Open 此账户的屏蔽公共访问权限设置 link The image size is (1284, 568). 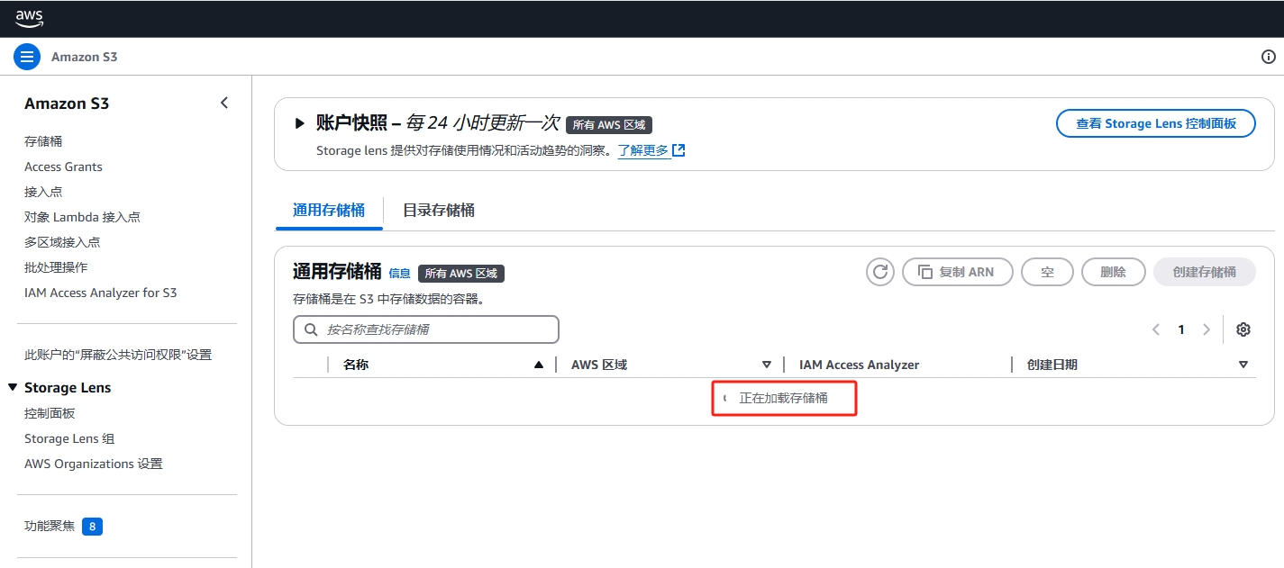tap(118, 355)
